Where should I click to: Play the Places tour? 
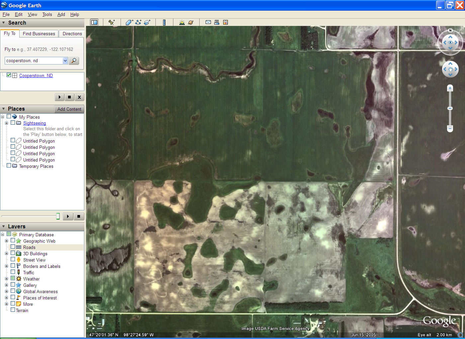coord(68,216)
